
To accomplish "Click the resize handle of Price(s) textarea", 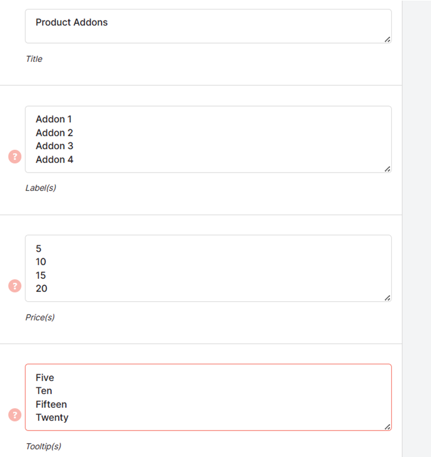I will pyautogui.click(x=387, y=298).
